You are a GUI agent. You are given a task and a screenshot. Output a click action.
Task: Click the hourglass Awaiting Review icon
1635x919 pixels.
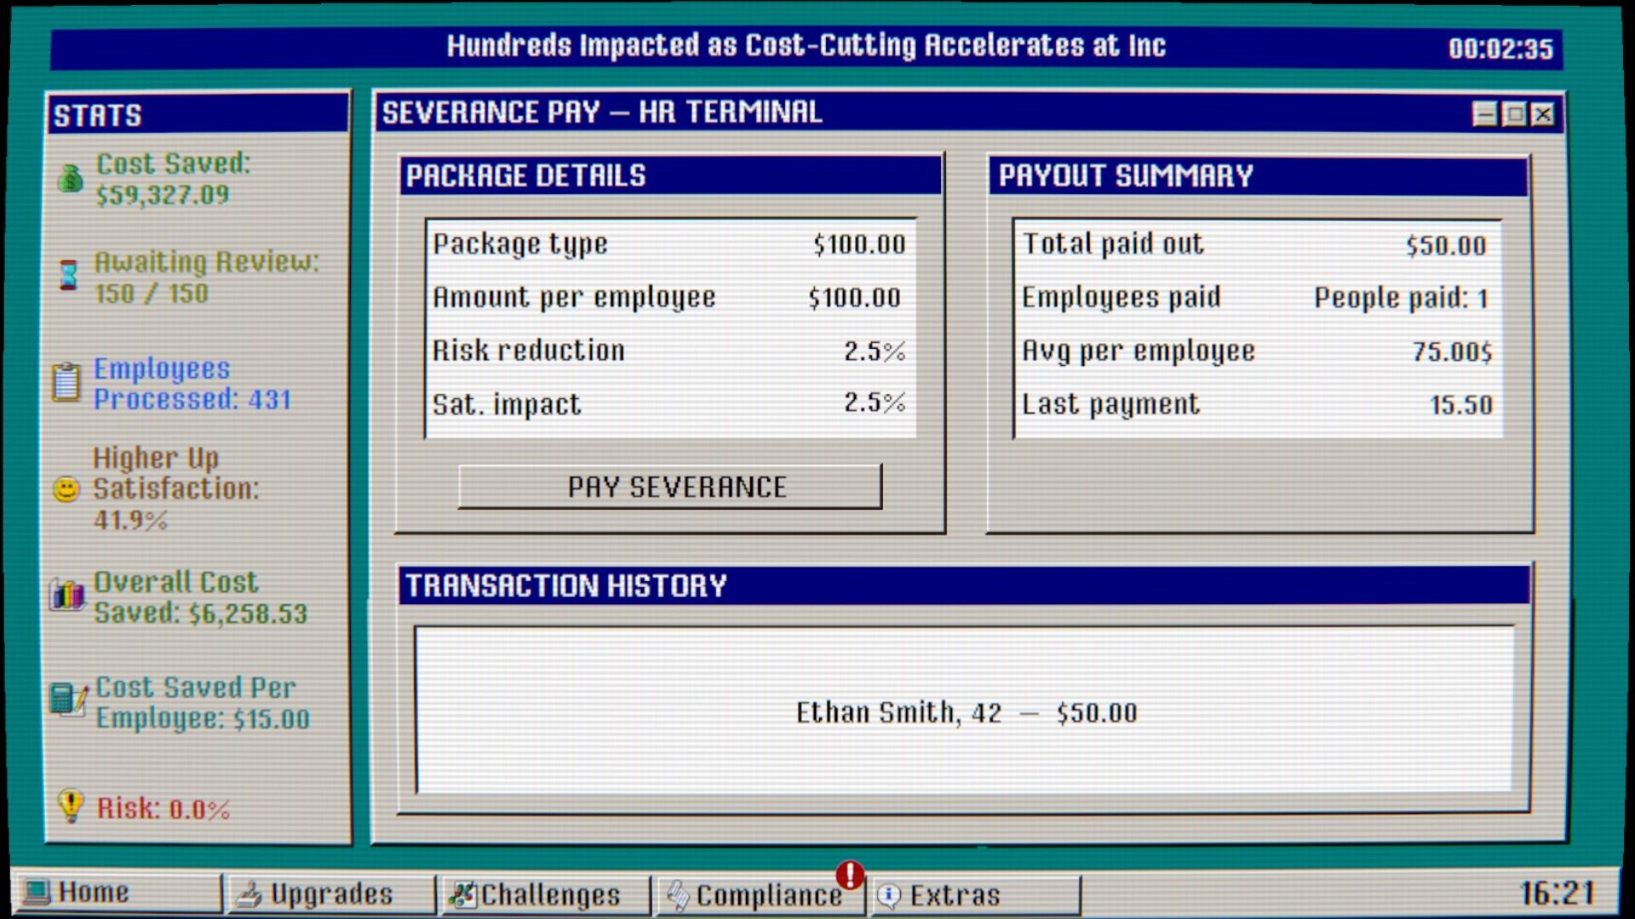(68, 276)
